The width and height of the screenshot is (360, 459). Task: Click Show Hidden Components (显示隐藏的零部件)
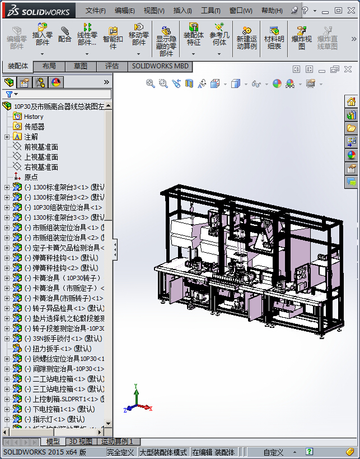pyautogui.click(x=166, y=41)
